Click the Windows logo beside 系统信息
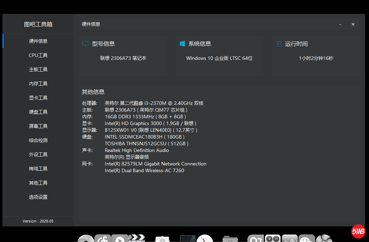This screenshot has width=369, height=242. (182, 44)
